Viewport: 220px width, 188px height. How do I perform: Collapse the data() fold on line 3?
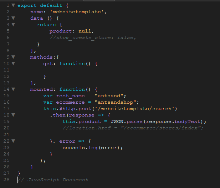tap(13, 18)
